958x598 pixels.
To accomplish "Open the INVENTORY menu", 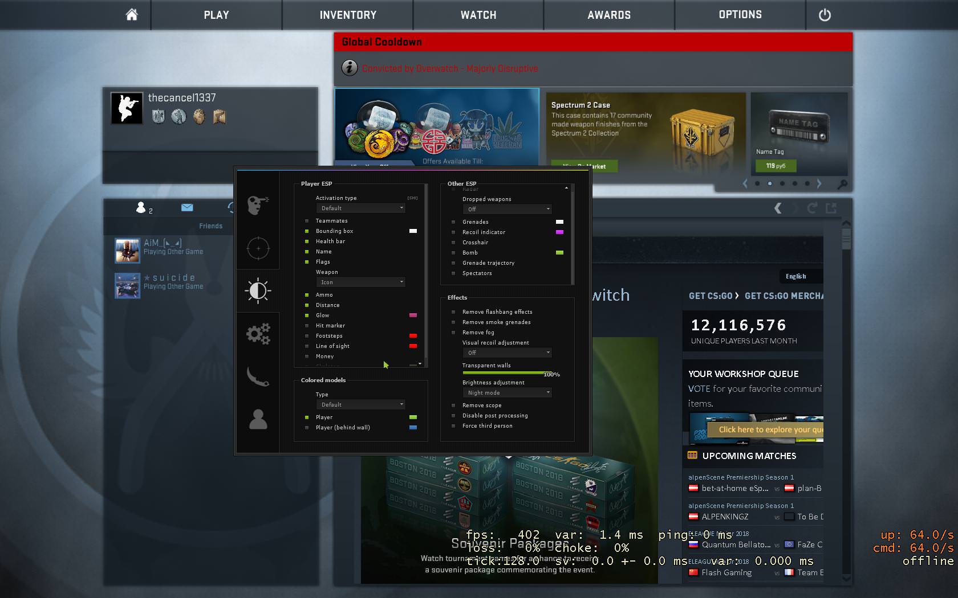I will [348, 15].
